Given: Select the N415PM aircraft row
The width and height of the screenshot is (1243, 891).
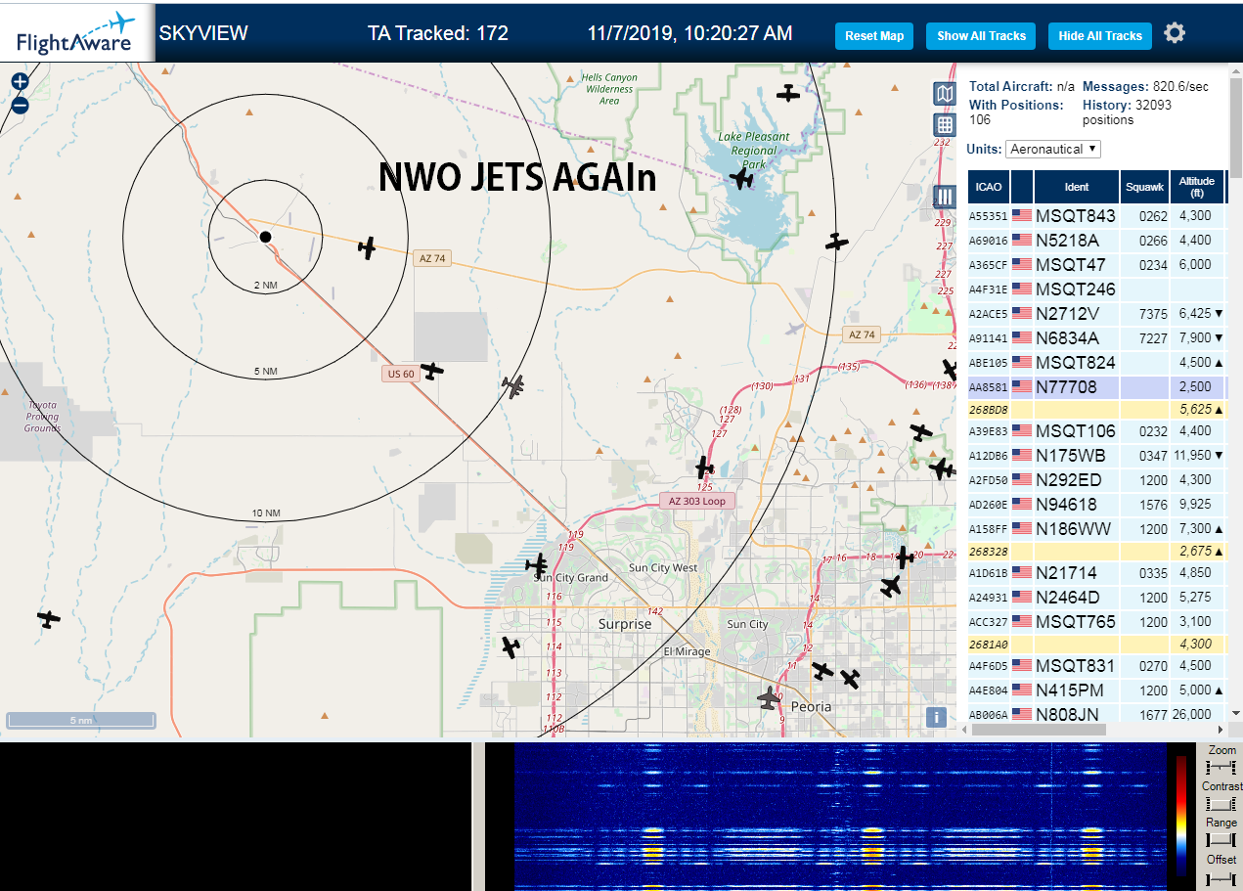Looking at the screenshot, I should (x=1096, y=690).
